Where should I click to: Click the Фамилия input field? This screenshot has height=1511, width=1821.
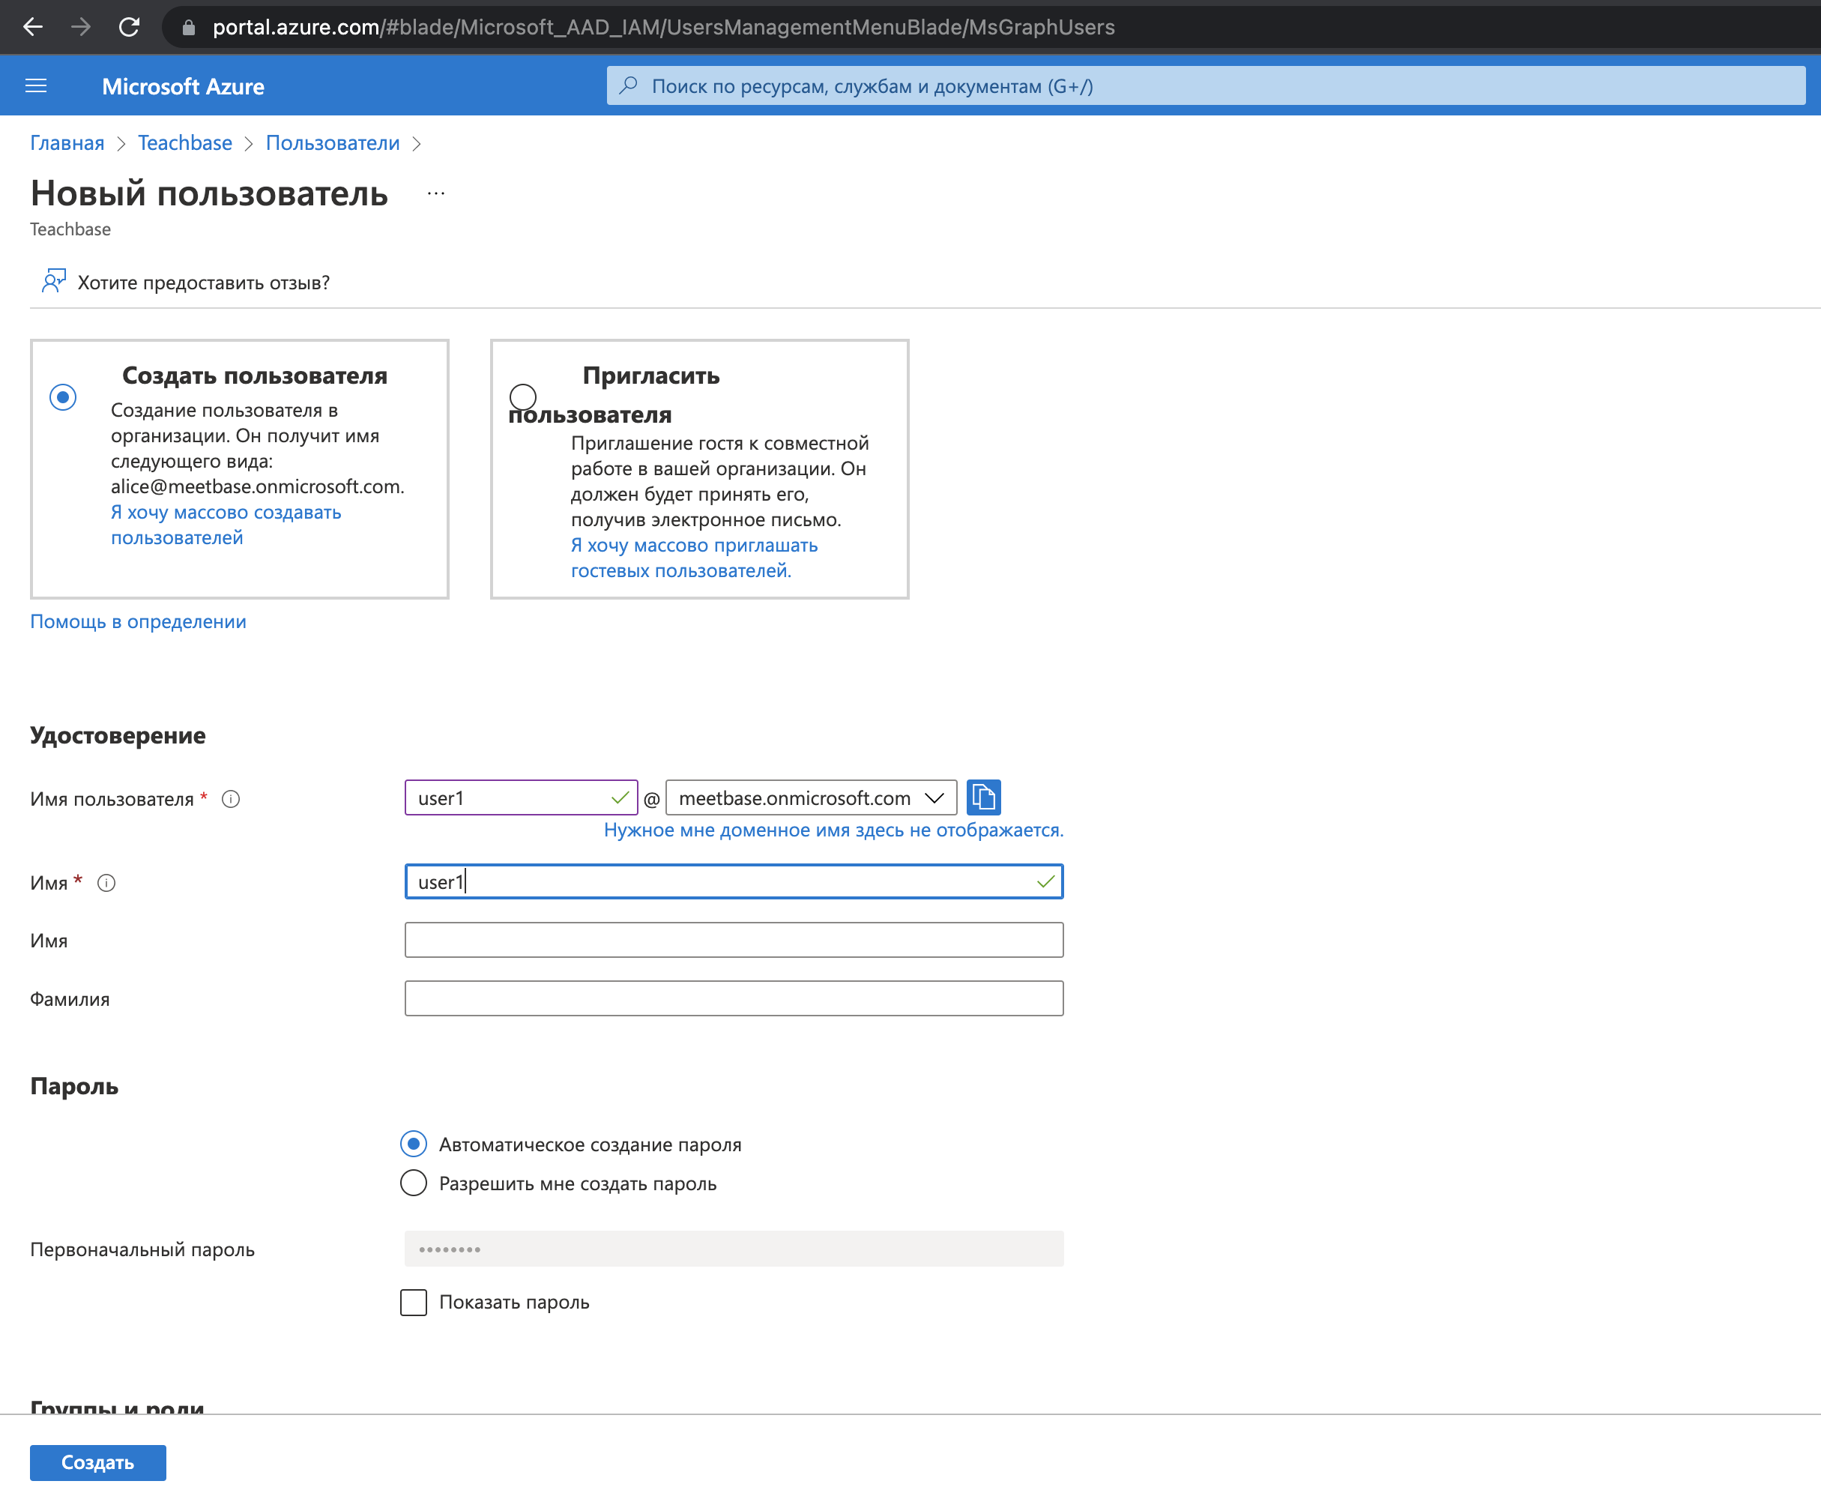point(734,998)
